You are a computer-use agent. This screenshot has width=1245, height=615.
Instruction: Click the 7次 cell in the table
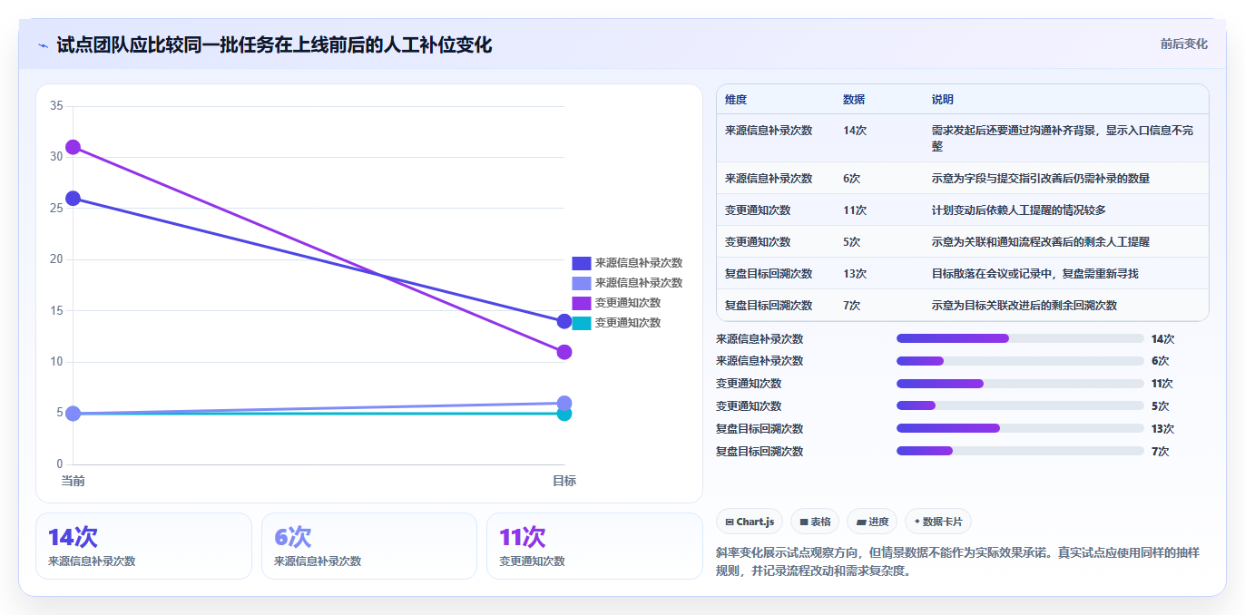coord(851,306)
